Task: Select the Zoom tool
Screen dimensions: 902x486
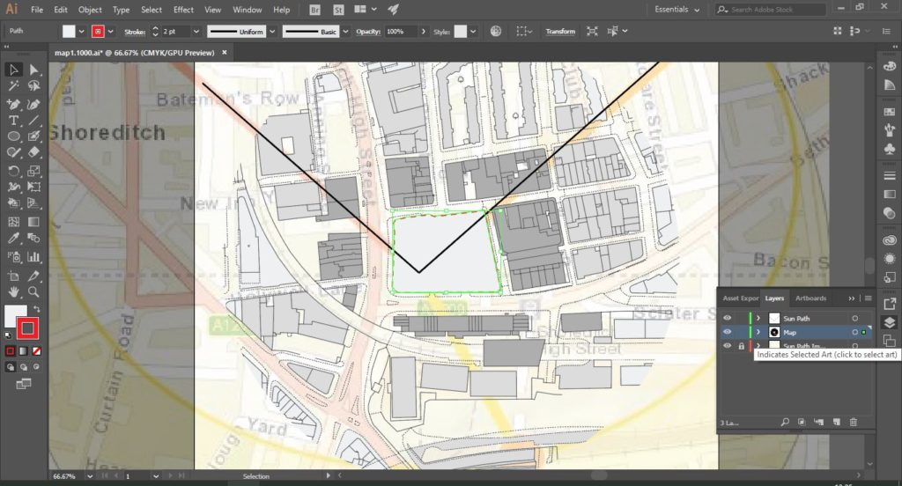Action: pos(34,292)
